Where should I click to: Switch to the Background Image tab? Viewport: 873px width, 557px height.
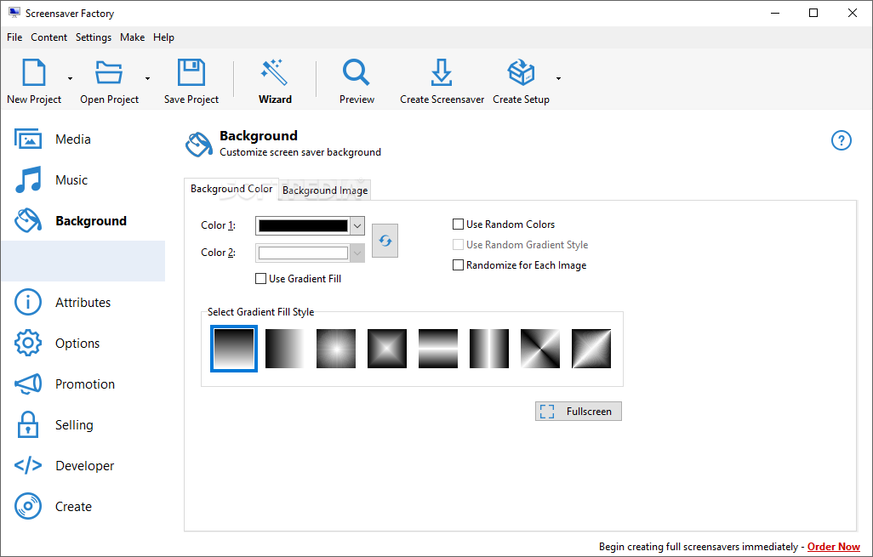pos(325,190)
